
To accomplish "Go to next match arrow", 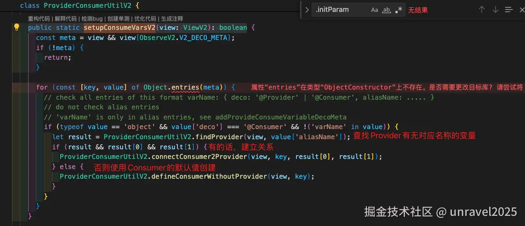I will point(495,10).
